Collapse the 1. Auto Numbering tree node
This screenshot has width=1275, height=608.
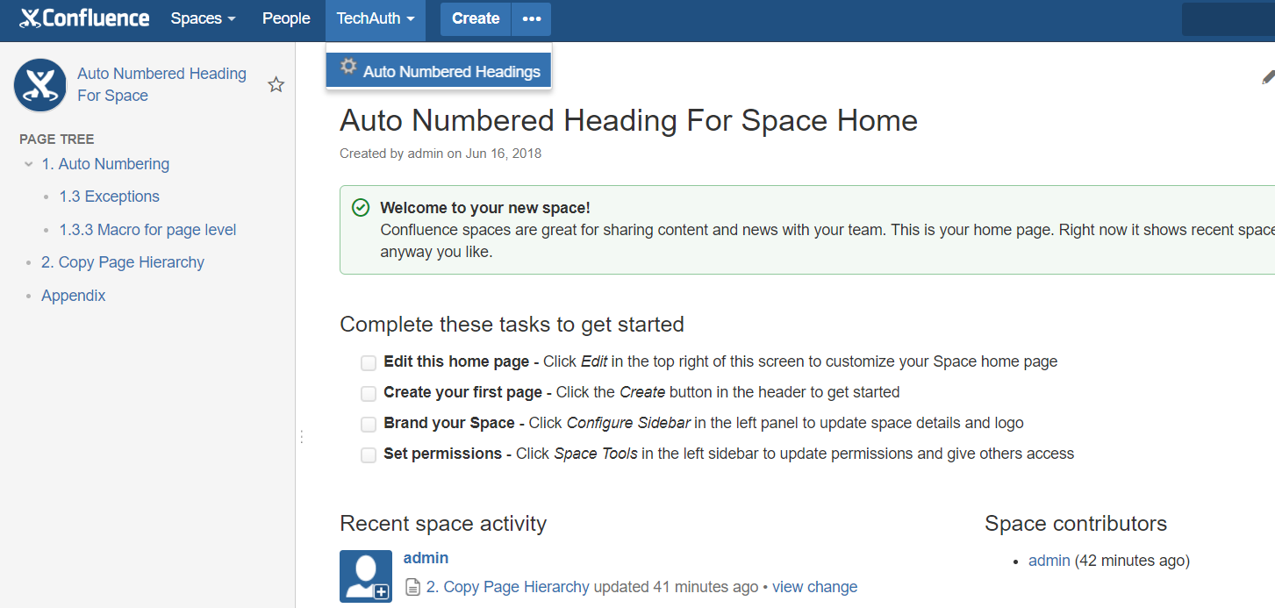pyautogui.click(x=29, y=164)
